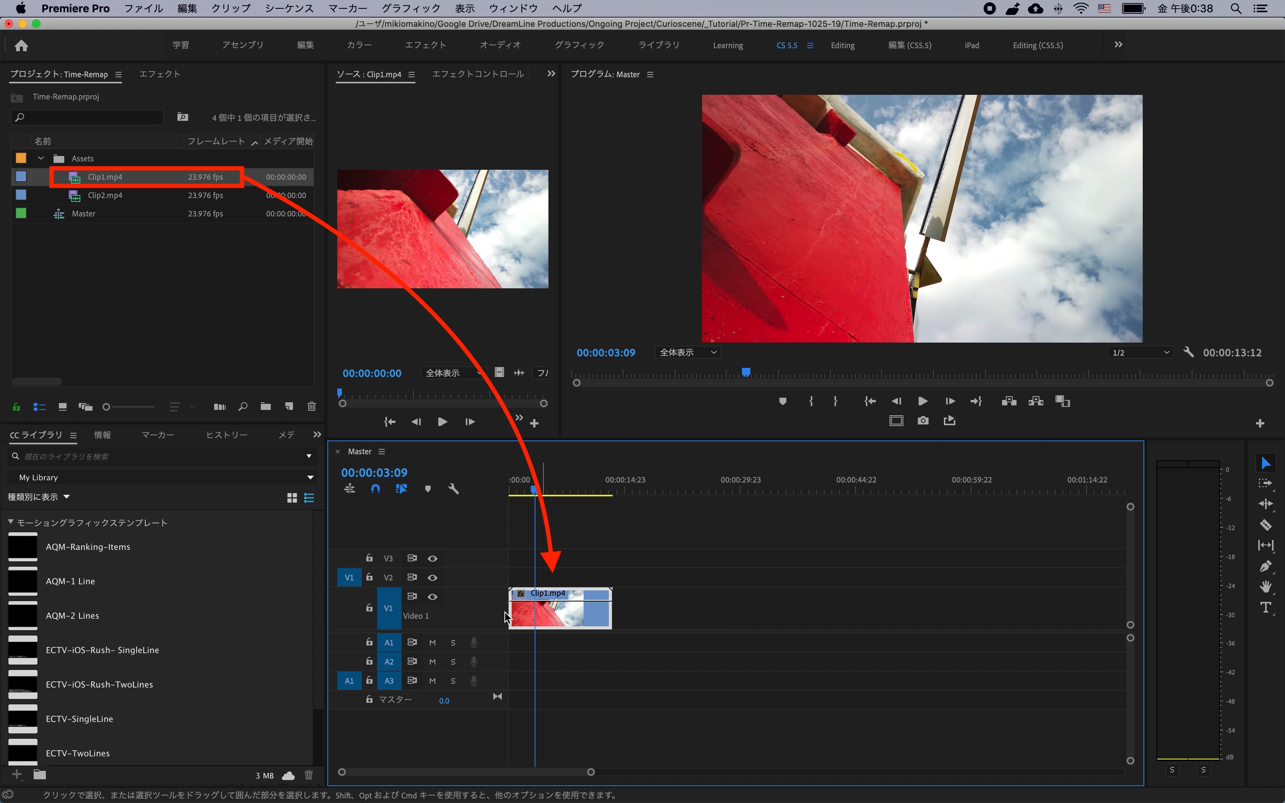The width and height of the screenshot is (1285, 803).
Task: Select the Pen tool
Action: click(x=1265, y=566)
